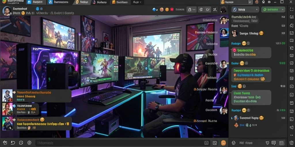This screenshot has height=147, width=295.
Task: Click the blue gem icon in the stream header
Action: click(x=154, y=9)
